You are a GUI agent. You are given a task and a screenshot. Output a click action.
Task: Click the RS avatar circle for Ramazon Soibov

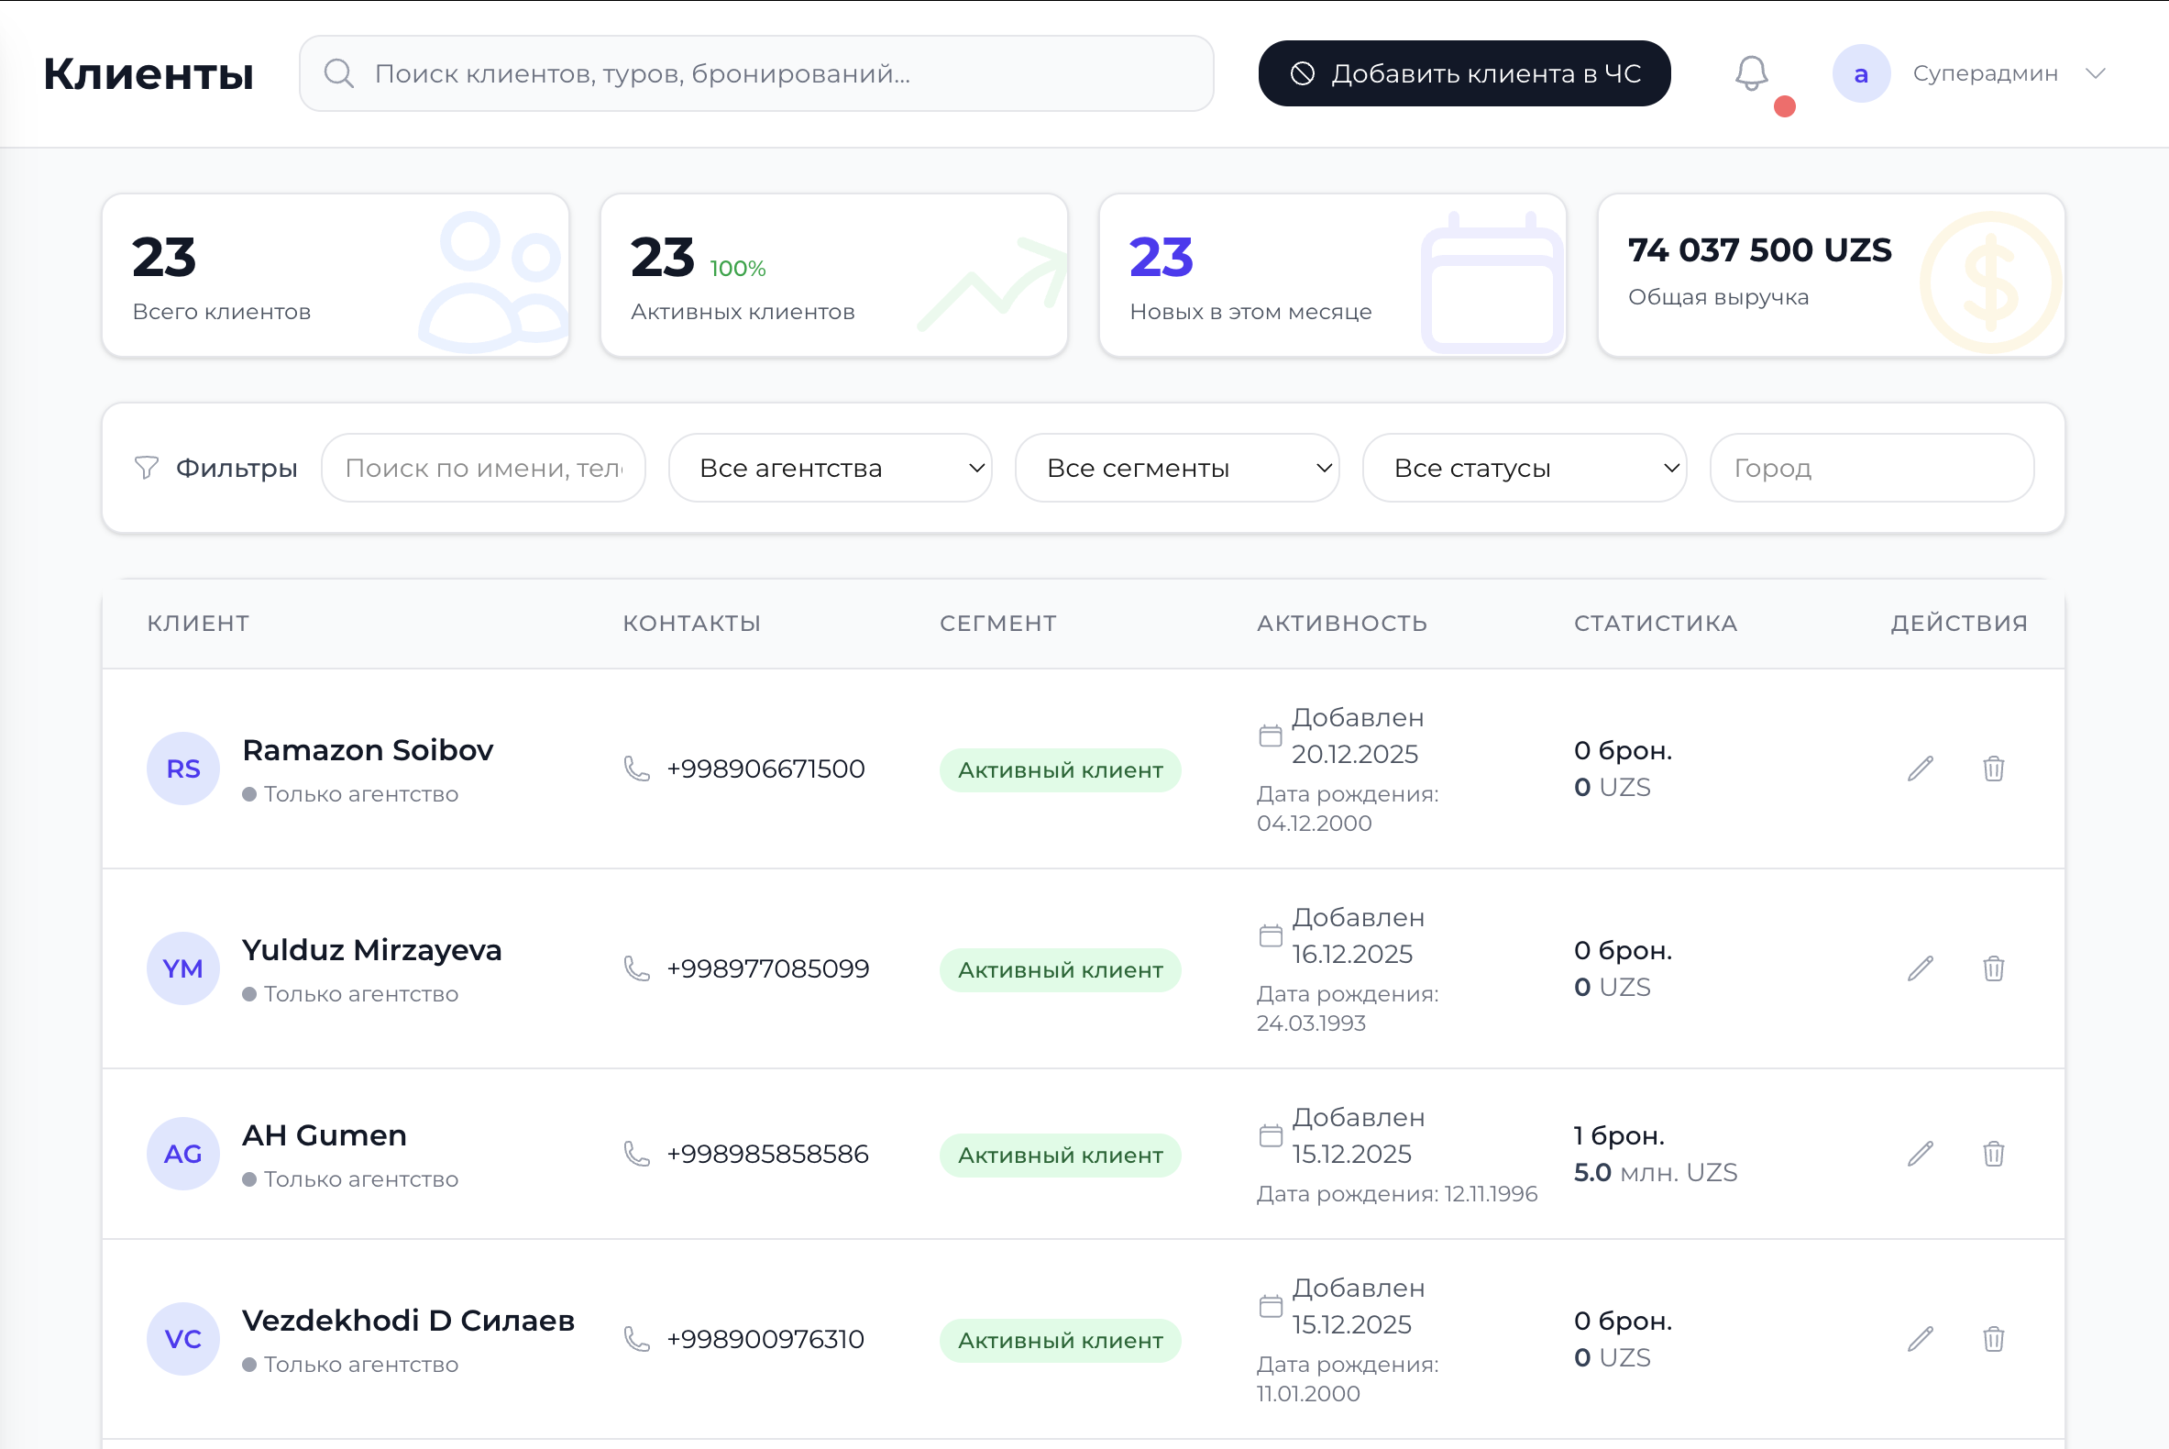point(183,768)
